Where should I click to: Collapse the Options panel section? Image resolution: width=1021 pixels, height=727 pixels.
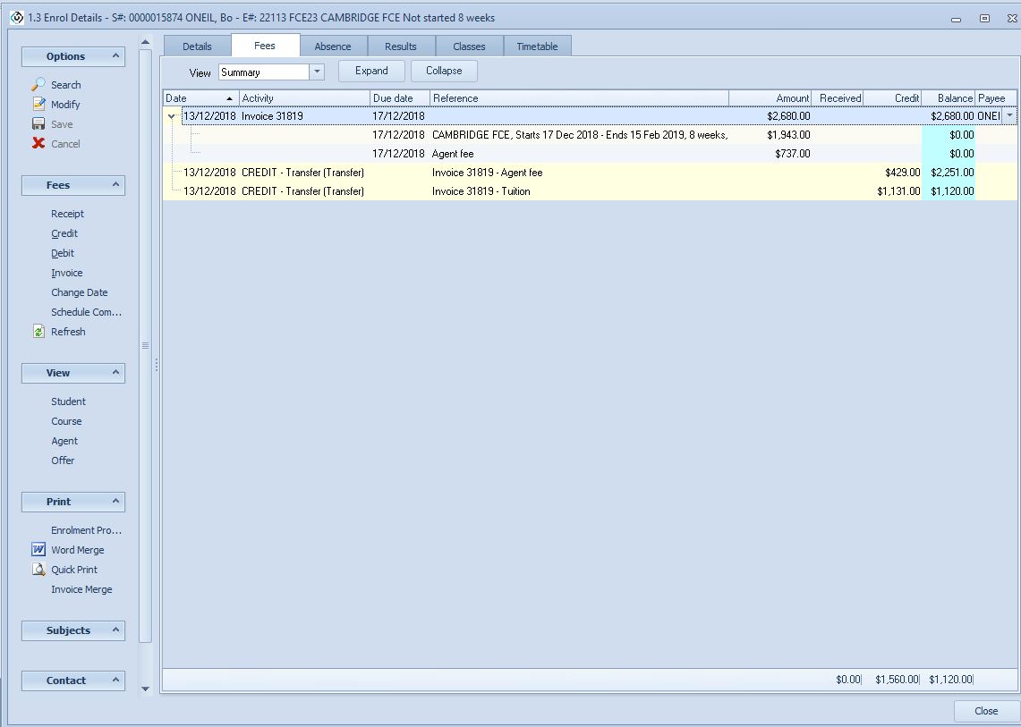115,56
